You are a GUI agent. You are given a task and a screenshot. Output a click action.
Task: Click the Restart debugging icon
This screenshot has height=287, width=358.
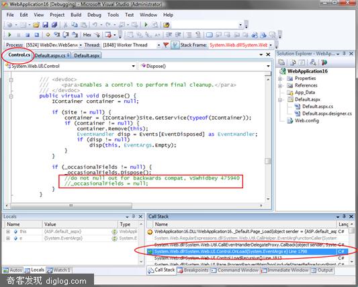(x=36, y=35)
